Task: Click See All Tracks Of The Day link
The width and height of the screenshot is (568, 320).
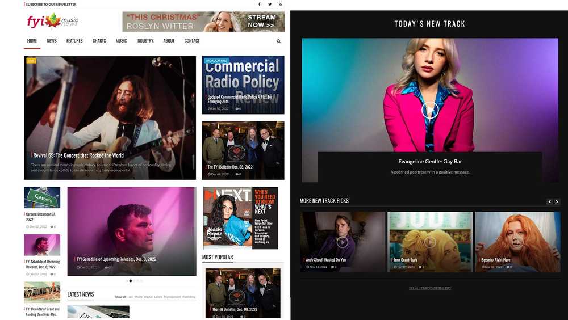Action: point(430,288)
